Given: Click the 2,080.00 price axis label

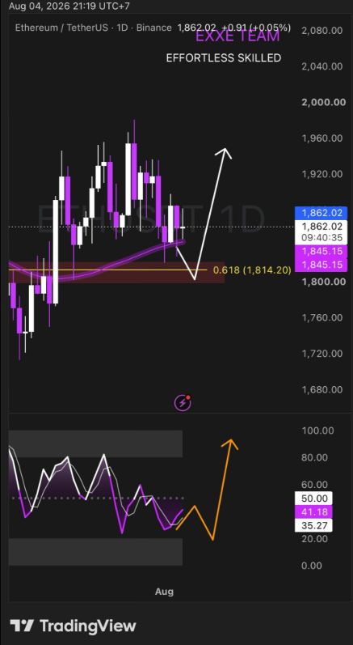Looking at the screenshot, I should [322, 31].
